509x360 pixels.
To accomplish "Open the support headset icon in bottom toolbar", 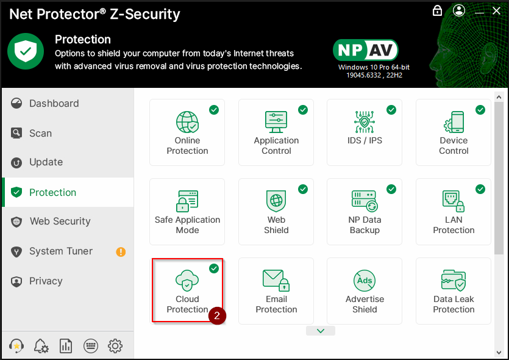I will [x=17, y=346].
